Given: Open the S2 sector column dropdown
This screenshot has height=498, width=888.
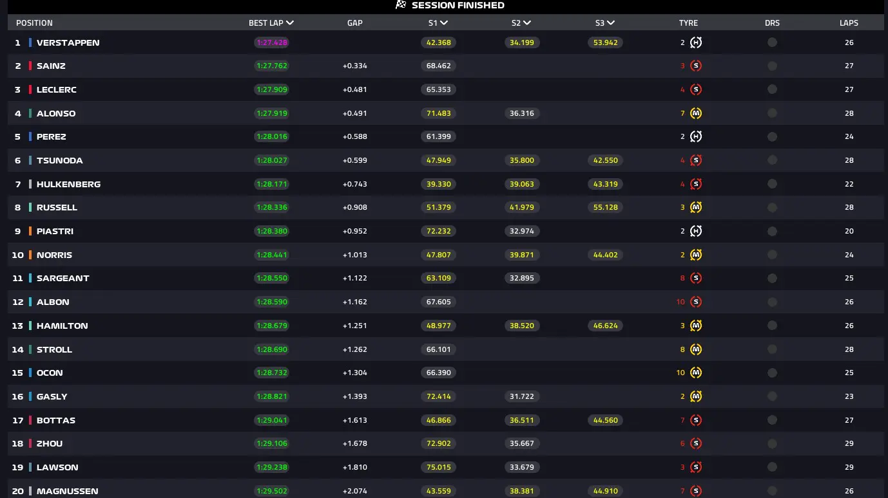Looking at the screenshot, I should pyautogui.click(x=527, y=23).
